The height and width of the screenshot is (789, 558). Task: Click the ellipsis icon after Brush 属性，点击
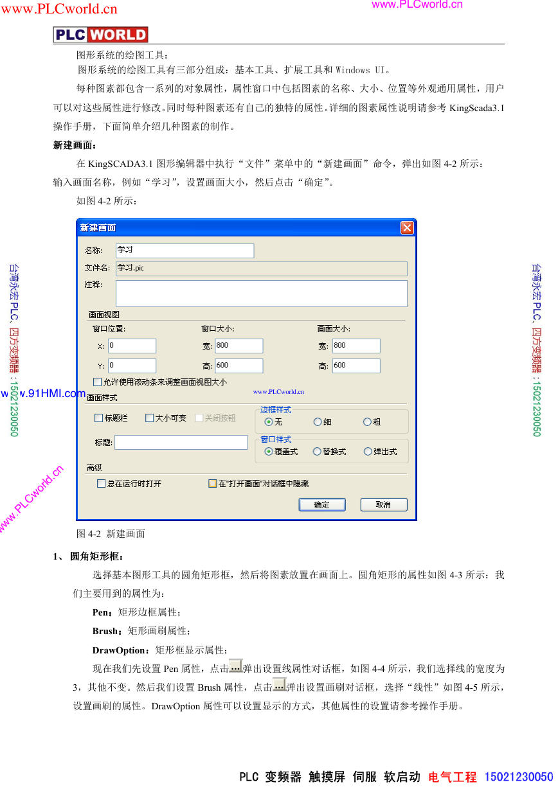(279, 685)
